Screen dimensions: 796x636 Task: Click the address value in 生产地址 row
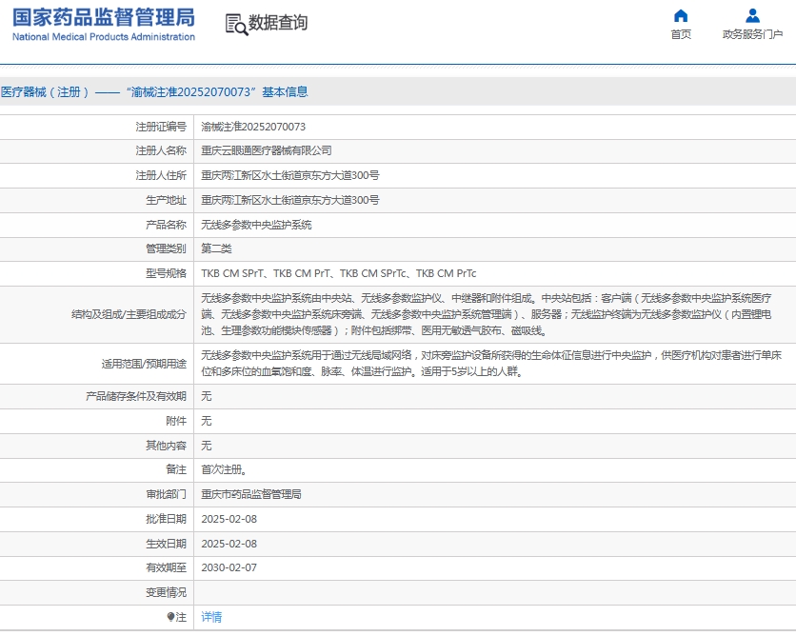(x=289, y=200)
